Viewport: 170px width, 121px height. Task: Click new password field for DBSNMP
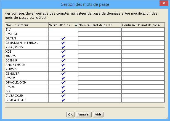tap(100, 60)
